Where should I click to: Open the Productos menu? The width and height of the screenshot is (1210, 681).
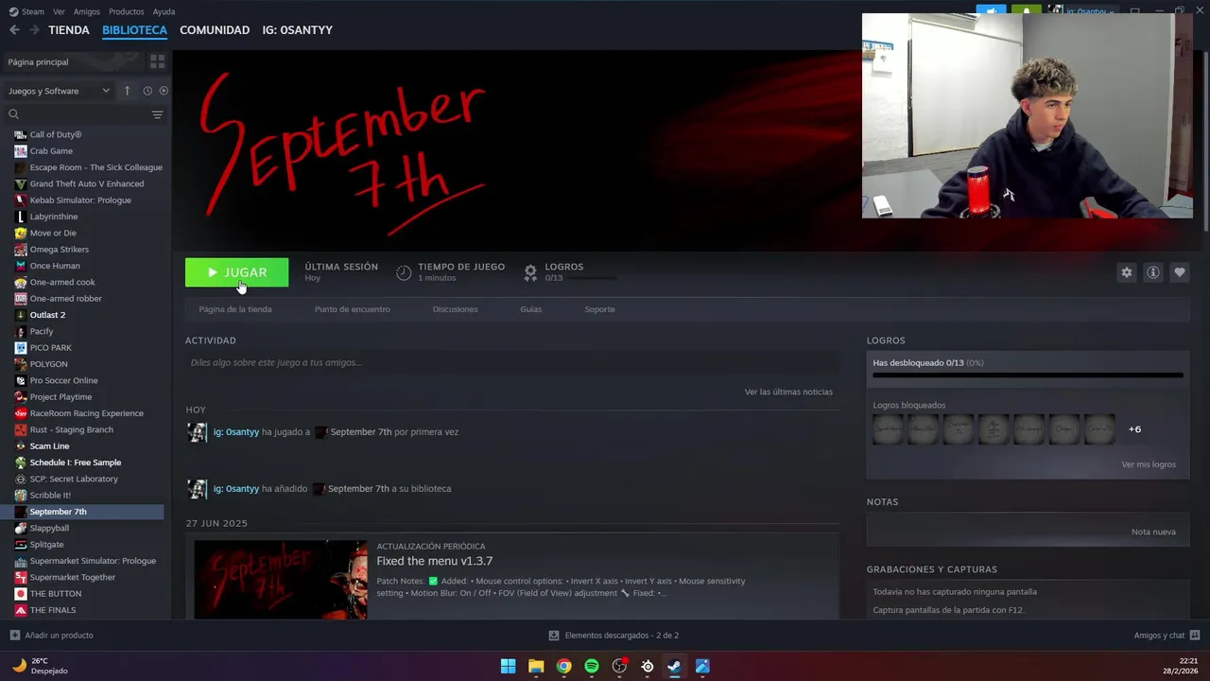point(126,11)
